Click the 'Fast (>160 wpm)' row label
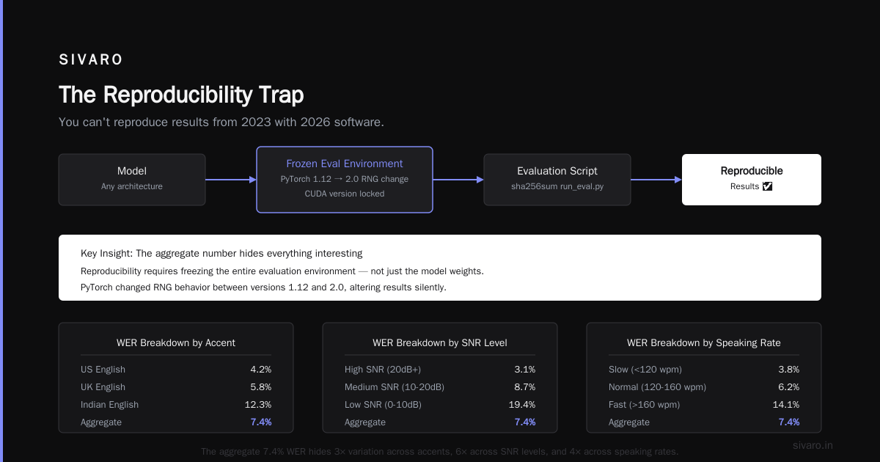This screenshot has height=462, width=880. pos(644,405)
